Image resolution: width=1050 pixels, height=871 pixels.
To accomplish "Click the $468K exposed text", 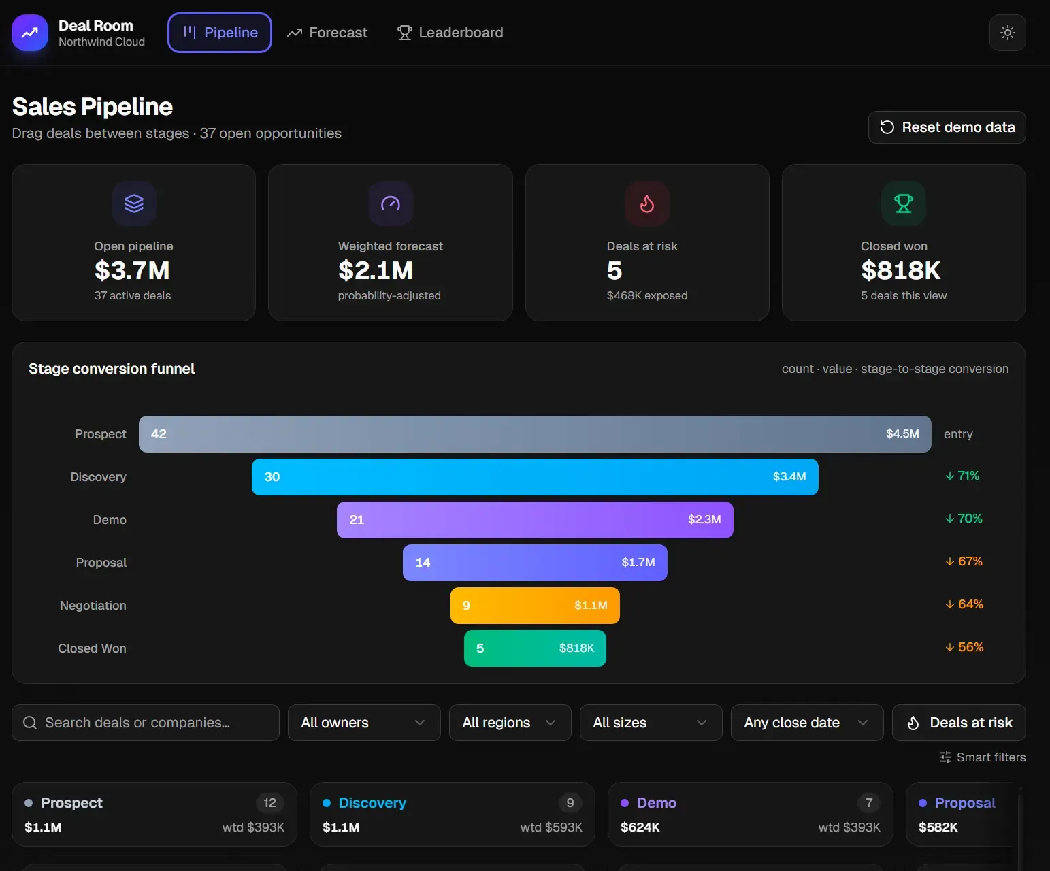I will pyautogui.click(x=647, y=295).
